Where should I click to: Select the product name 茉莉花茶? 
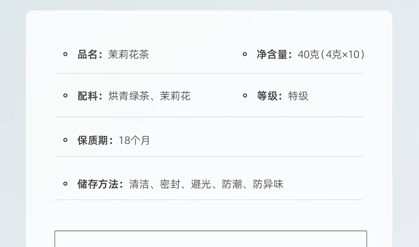click(129, 54)
